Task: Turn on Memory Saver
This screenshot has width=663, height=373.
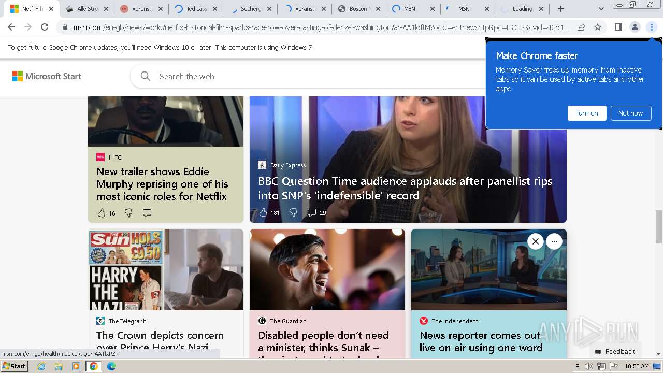Action: pyautogui.click(x=587, y=113)
